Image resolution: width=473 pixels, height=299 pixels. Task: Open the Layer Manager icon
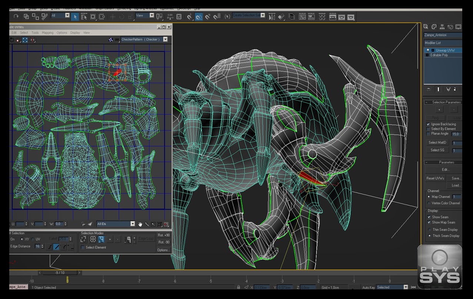point(292,17)
